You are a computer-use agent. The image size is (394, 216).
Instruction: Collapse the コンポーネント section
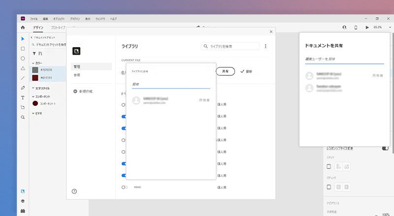(33, 96)
